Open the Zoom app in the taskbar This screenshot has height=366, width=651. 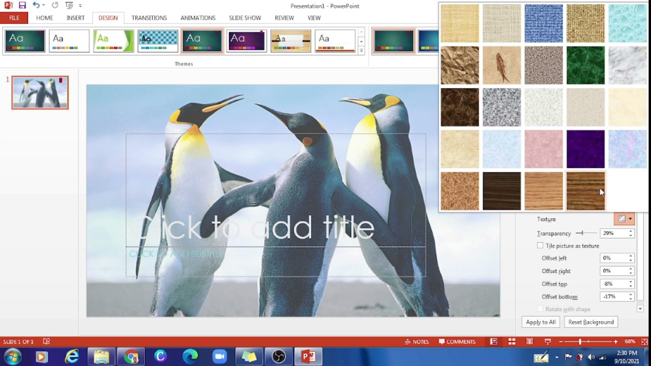[219, 357]
